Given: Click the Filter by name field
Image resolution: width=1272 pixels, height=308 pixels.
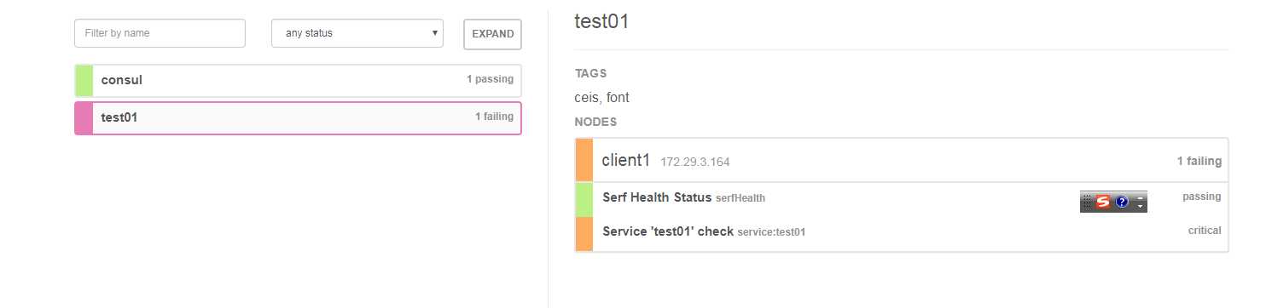Looking at the screenshot, I should 160,33.
